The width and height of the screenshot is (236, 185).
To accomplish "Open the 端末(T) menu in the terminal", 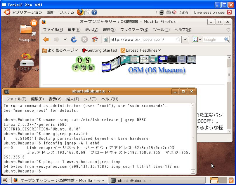I will (73, 99).
